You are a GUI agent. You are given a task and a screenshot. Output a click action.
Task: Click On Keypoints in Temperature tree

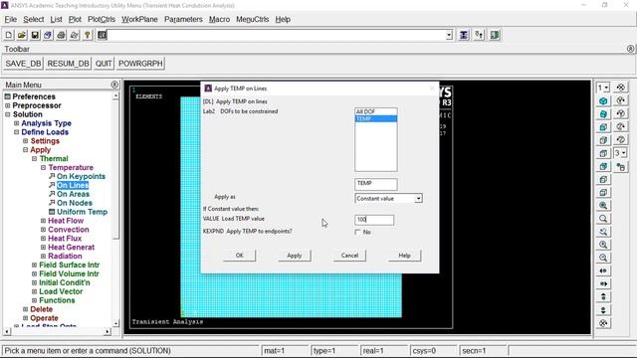pyautogui.click(x=81, y=177)
